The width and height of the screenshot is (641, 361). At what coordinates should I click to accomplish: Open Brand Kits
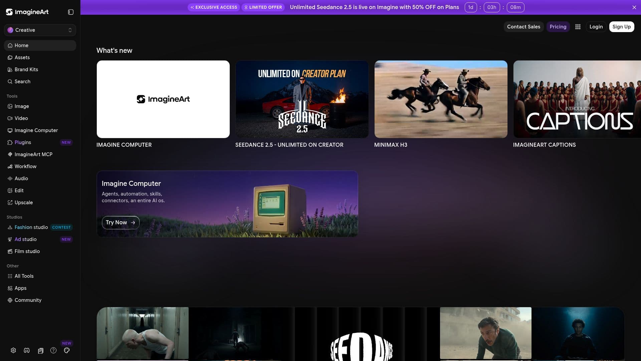coord(40,70)
